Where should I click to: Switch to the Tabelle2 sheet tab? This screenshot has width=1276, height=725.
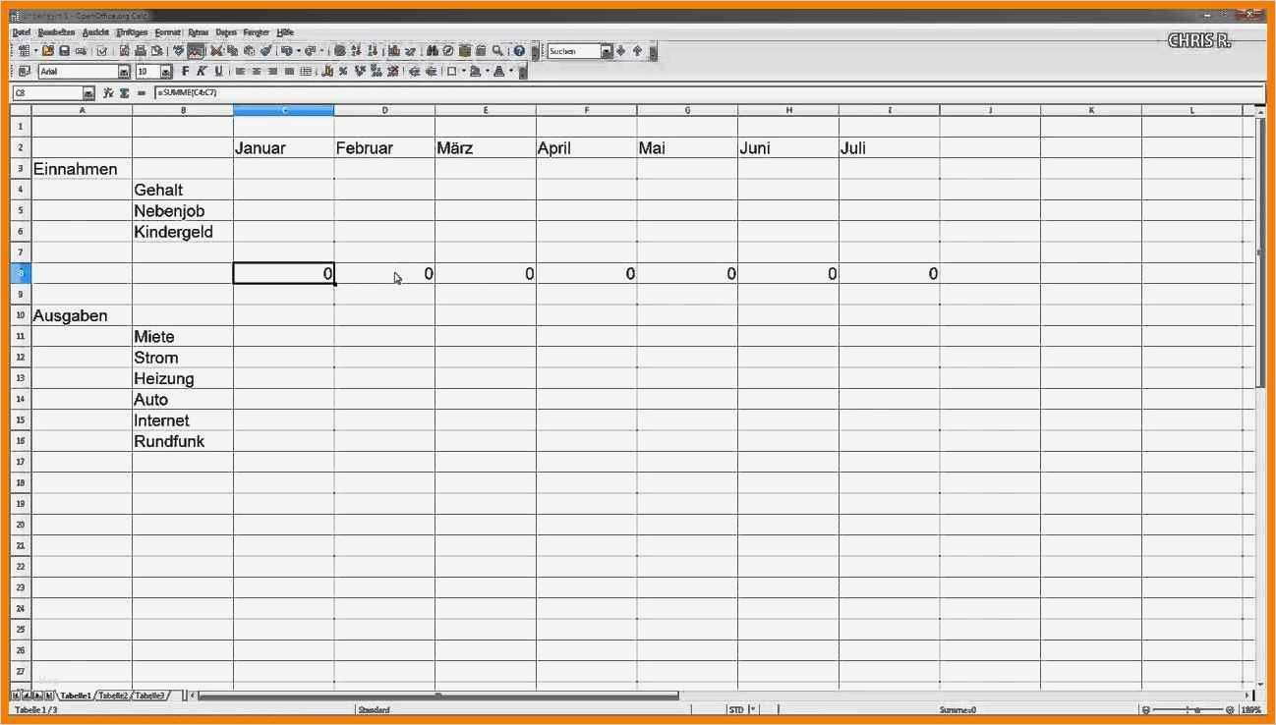(113, 696)
